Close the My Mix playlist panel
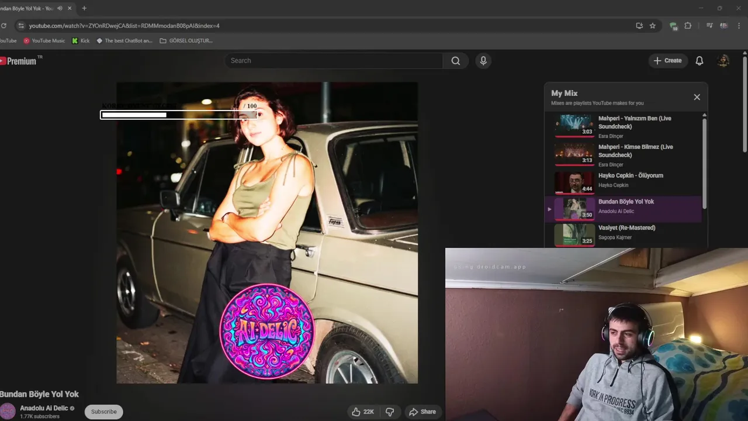This screenshot has height=421, width=748. pyautogui.click(x=697, y=97)
